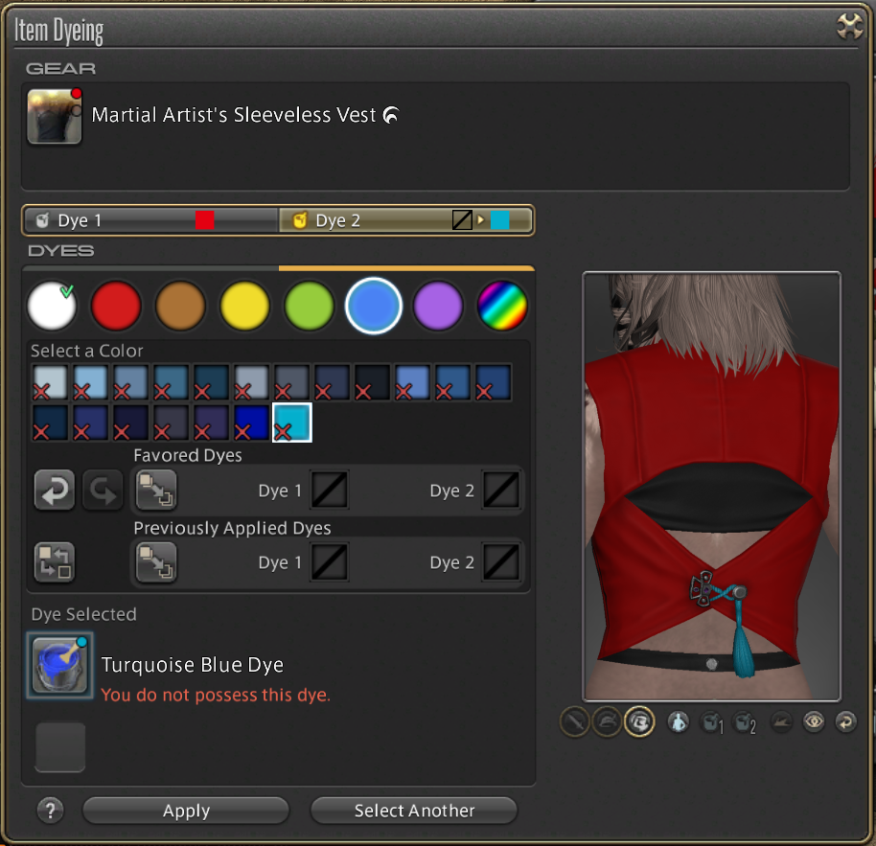Click the Turquoise Blue Dye pot icon
Viewport: 876px width, 846px height.
click(x=59, y=665)
